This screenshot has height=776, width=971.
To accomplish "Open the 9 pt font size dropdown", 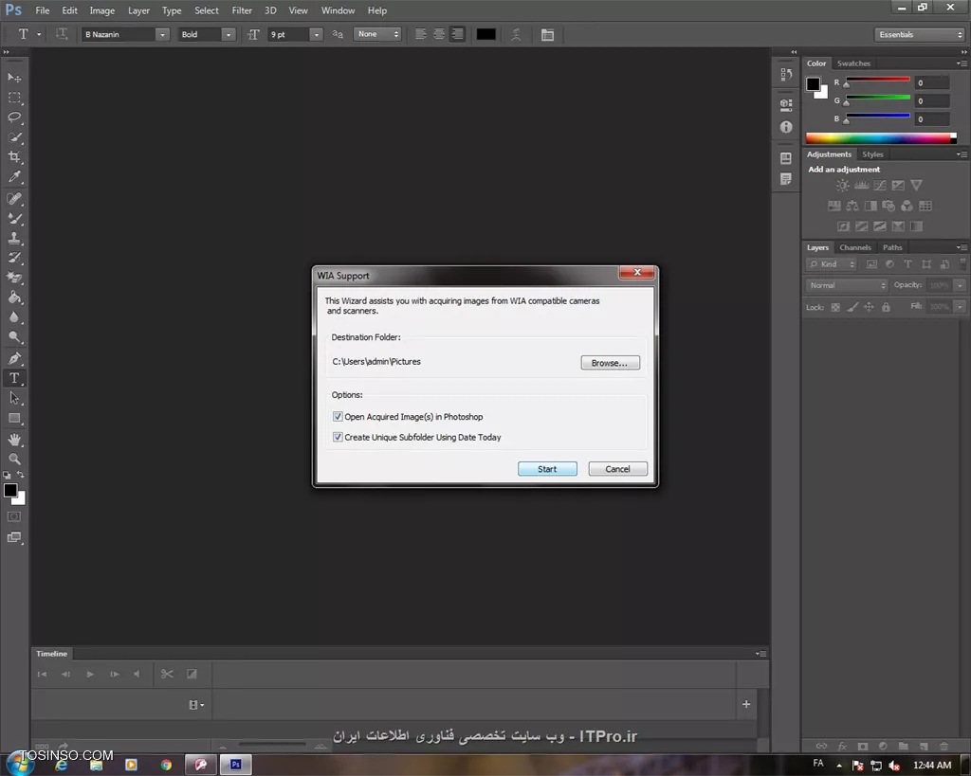I will pyautogui.click(x=317, y=35).
